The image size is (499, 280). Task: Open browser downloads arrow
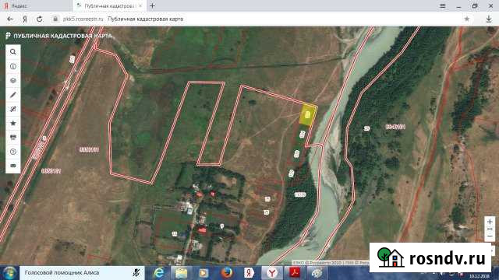pos(489,19)
